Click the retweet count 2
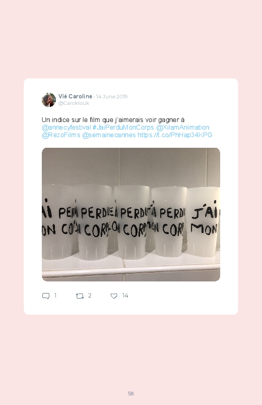The height and width of the screenshot is (405, 262). click(90, 296)
